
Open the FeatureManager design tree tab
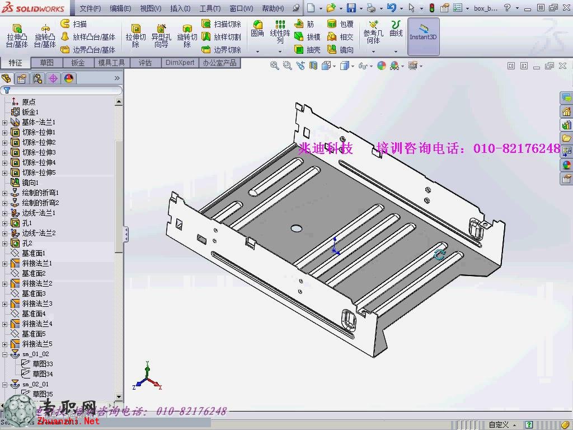pyautogui.click(x=7, y=78)
